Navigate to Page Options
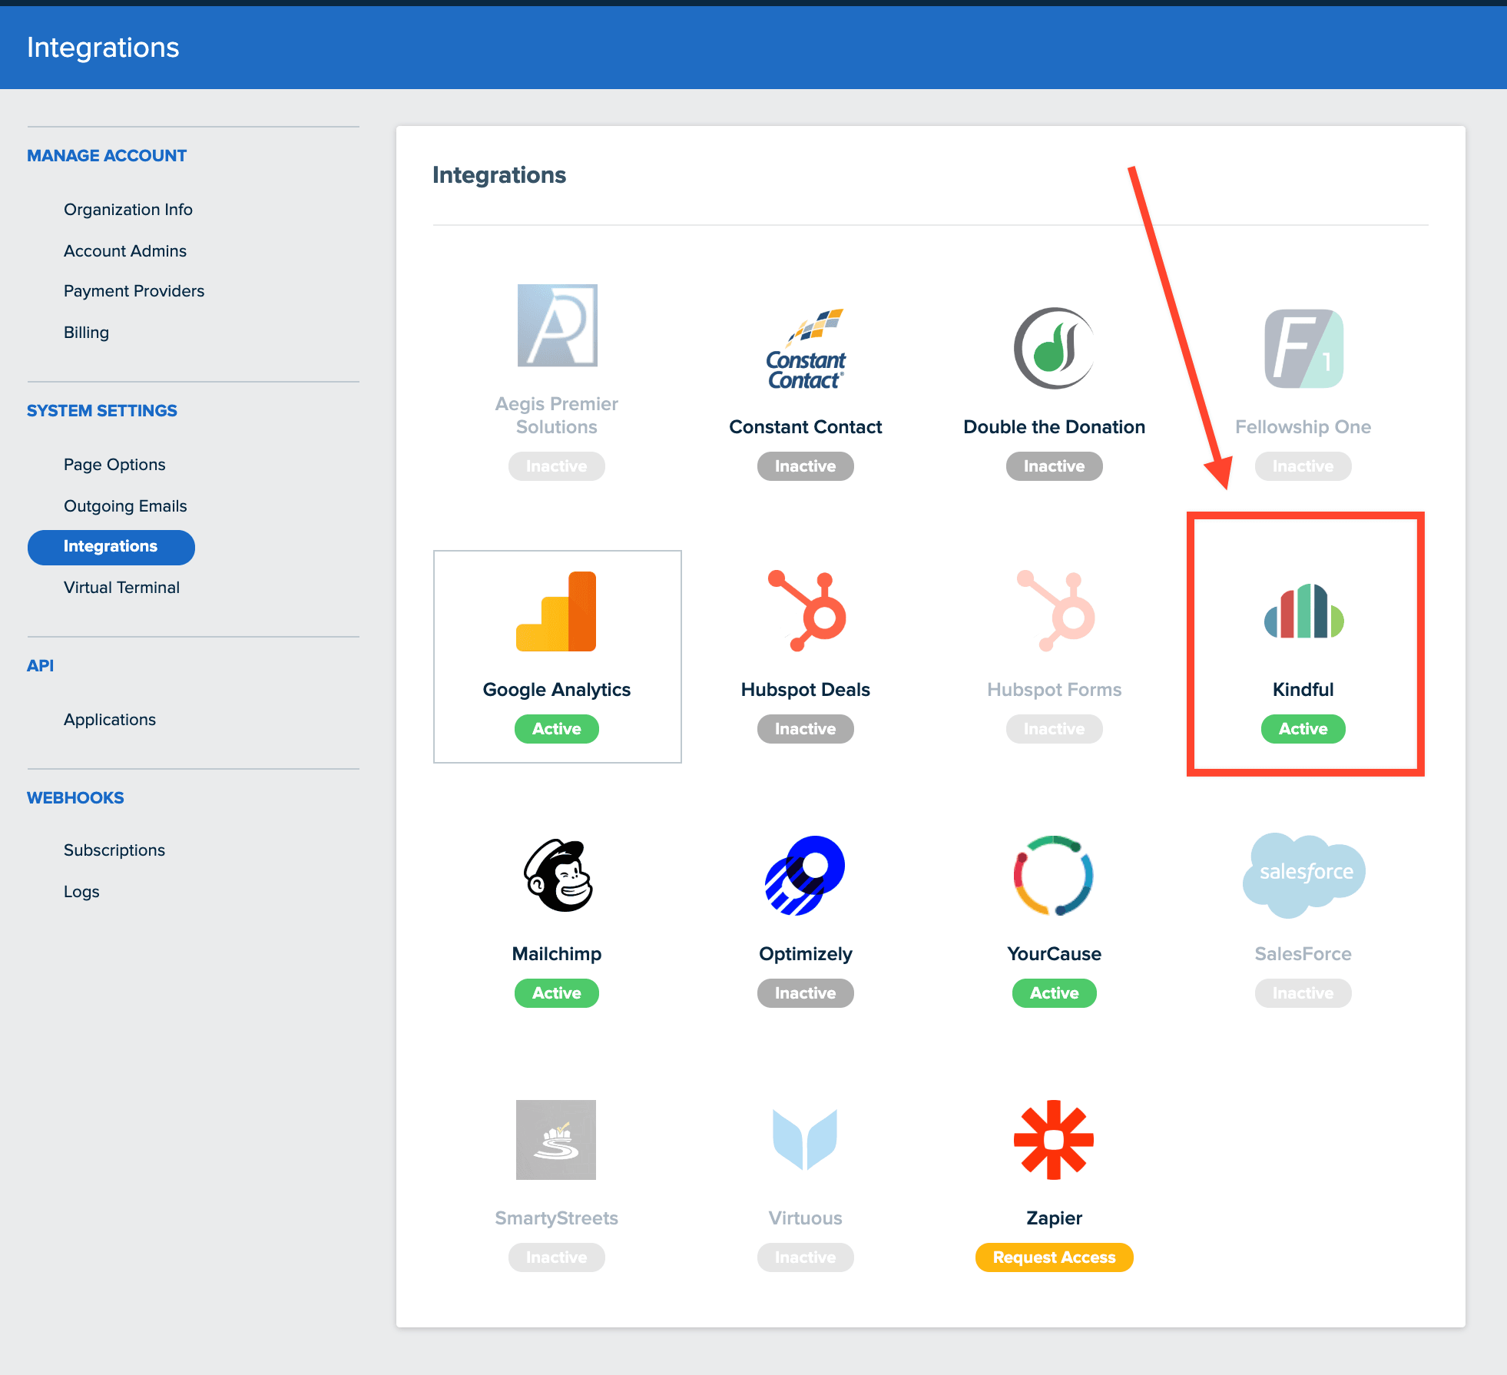The width and height of the screenshot is (1507, 1375). (114, 465)
